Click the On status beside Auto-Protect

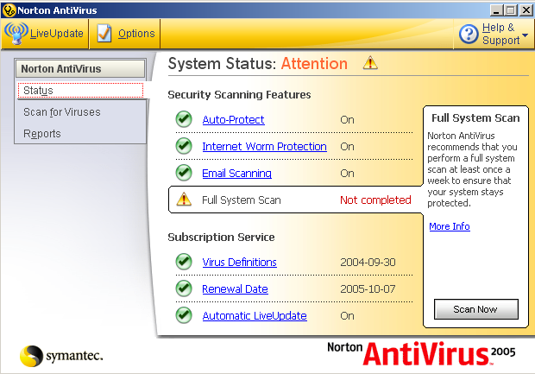tap(348, 120)
